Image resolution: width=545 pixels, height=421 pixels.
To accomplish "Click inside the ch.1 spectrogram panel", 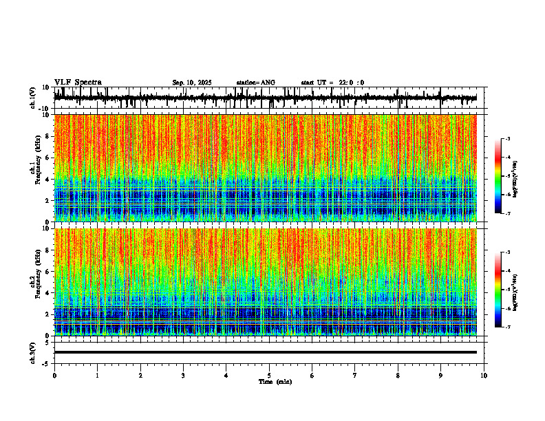I will 265,168.
